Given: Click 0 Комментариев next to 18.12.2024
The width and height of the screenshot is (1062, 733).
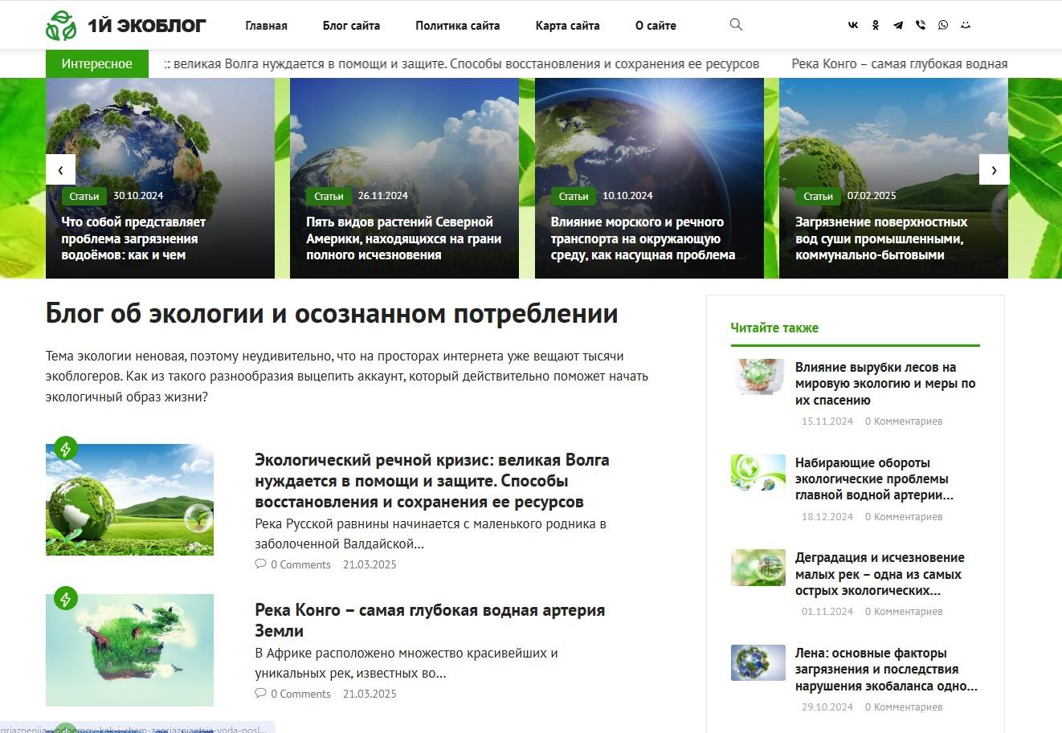Looking at the screenshot, I should (904, 517).
